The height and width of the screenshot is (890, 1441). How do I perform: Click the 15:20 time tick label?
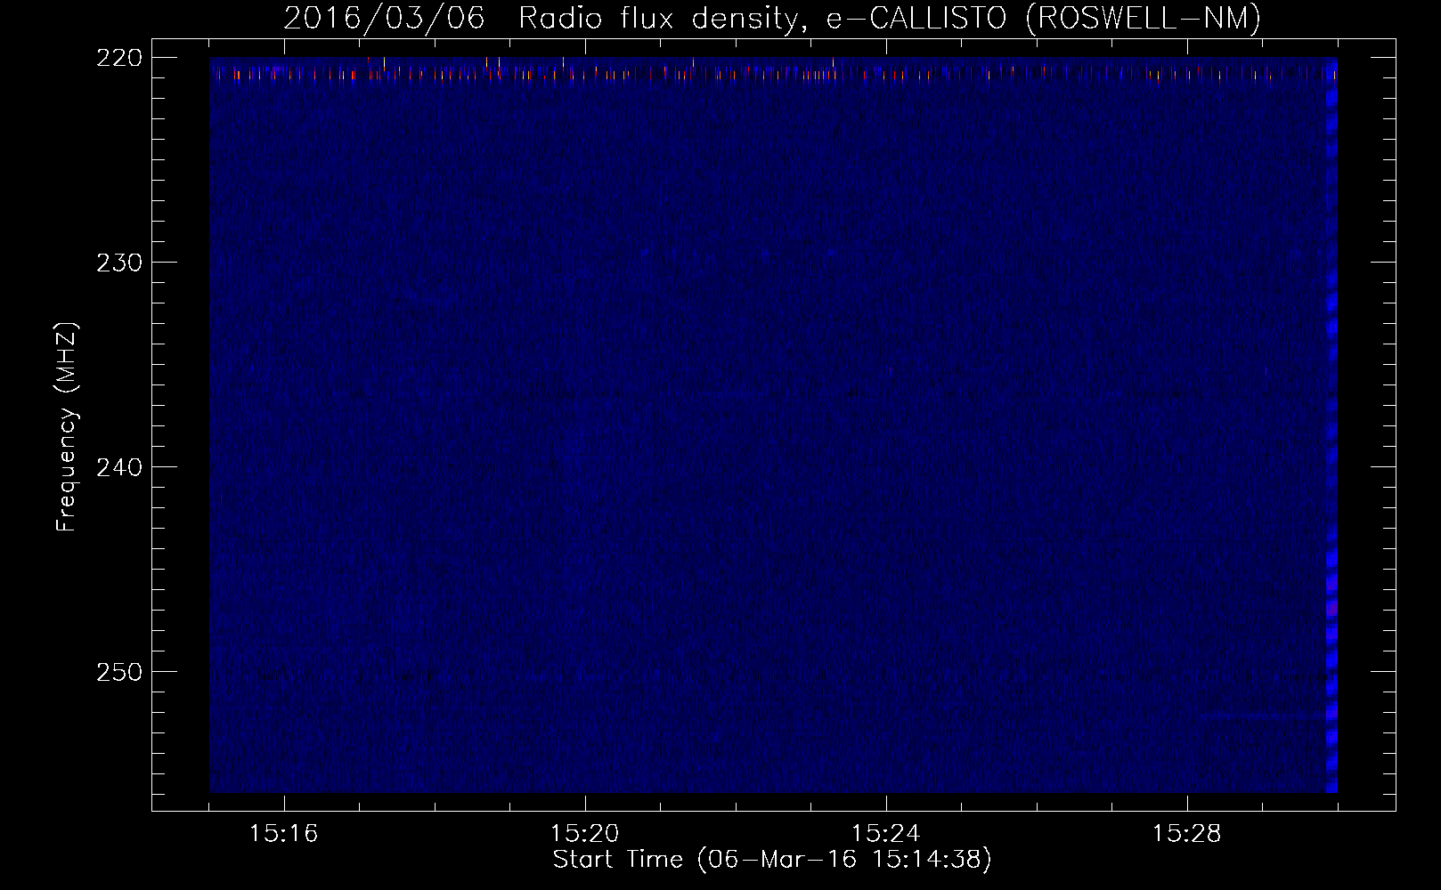(585, 834)
